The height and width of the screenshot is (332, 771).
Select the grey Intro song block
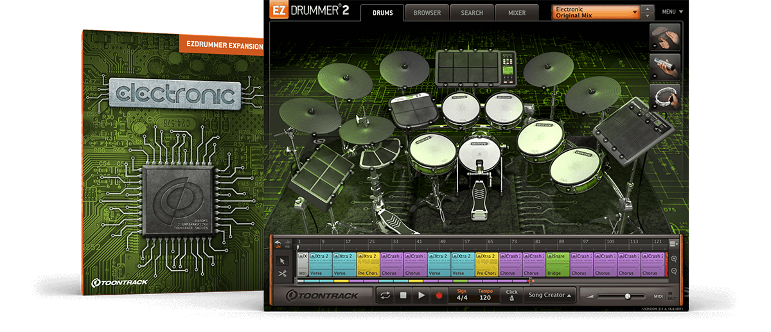[x=303, y=264]
